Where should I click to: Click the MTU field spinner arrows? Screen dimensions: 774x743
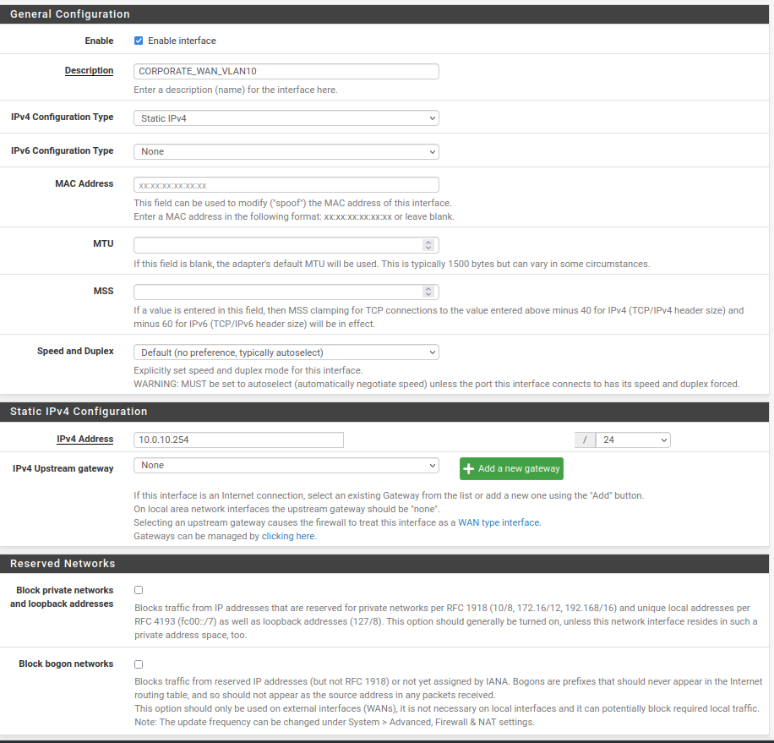pos(428,244)
